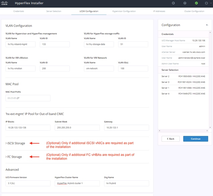The height and width of the screenshot is (196, 213).
Task: Edit the HyperFlex Cluster Name field
Action: (77, 183)
